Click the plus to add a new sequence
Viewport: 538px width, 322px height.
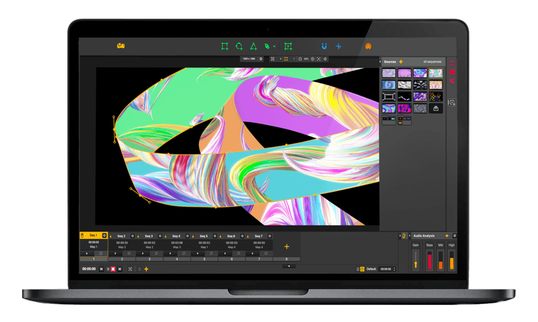coord(287,246)
